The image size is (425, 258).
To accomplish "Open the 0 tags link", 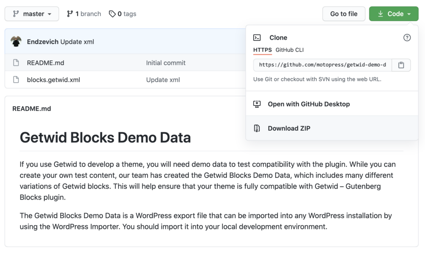I will point(122,14).
